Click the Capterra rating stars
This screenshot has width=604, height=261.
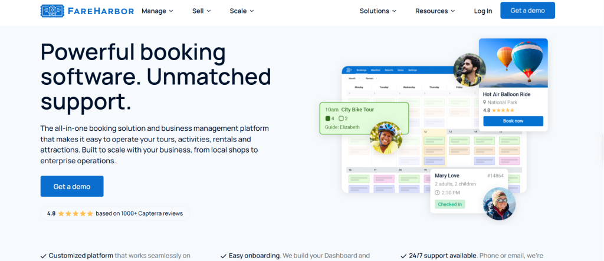click(75, 213)
